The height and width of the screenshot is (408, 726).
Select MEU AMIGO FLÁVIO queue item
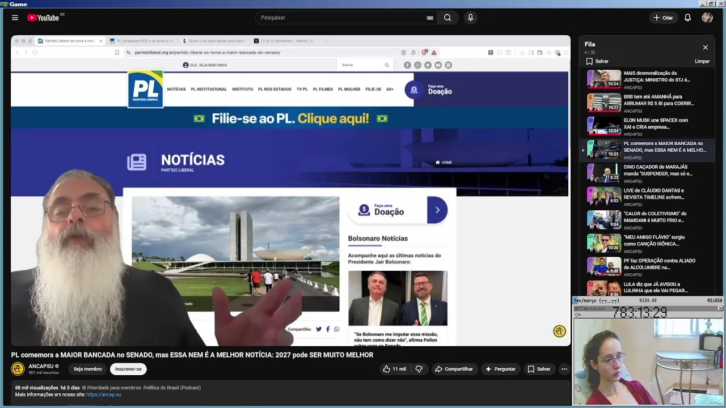click(x=647, y=244)
